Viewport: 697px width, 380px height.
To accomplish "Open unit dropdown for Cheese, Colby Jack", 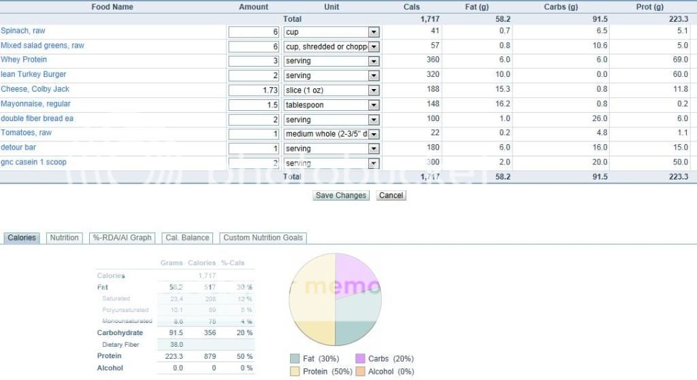I will tap(373, 90).
